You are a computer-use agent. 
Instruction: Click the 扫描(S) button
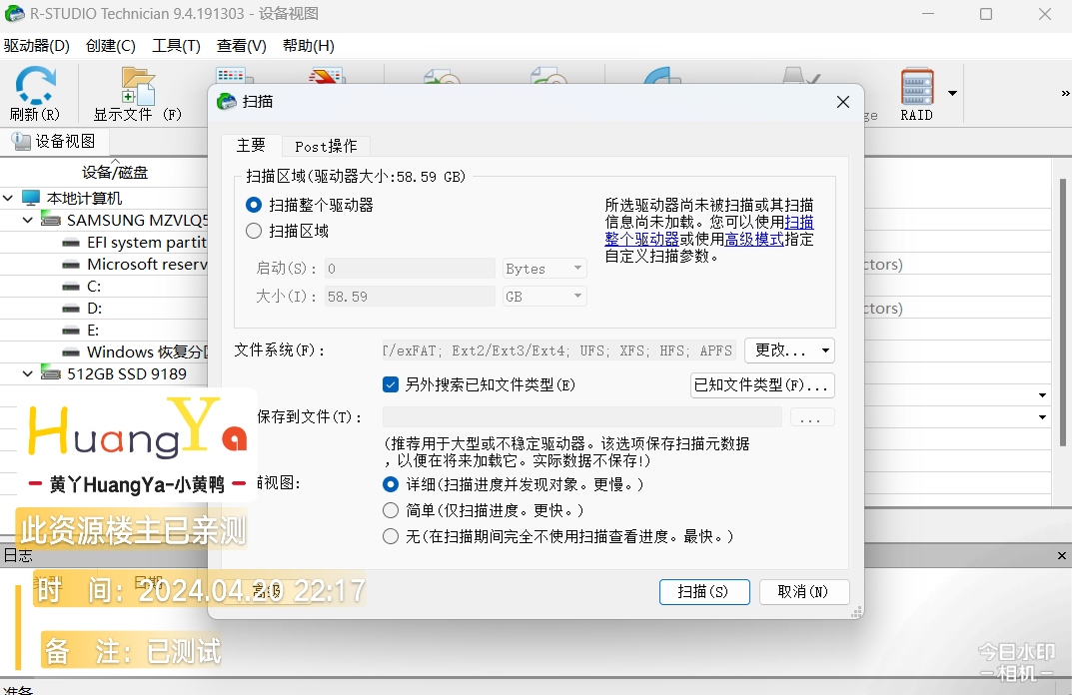click(x=704, y=592)
